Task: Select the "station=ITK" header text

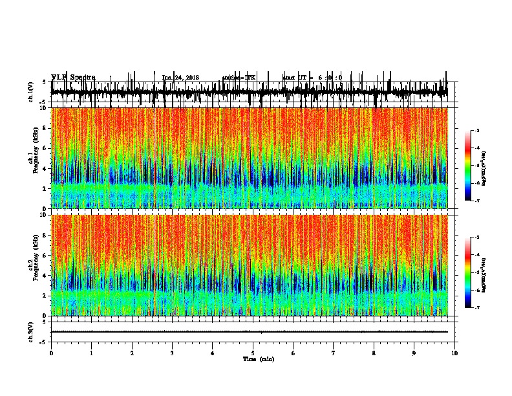Action: click(239, 78)
